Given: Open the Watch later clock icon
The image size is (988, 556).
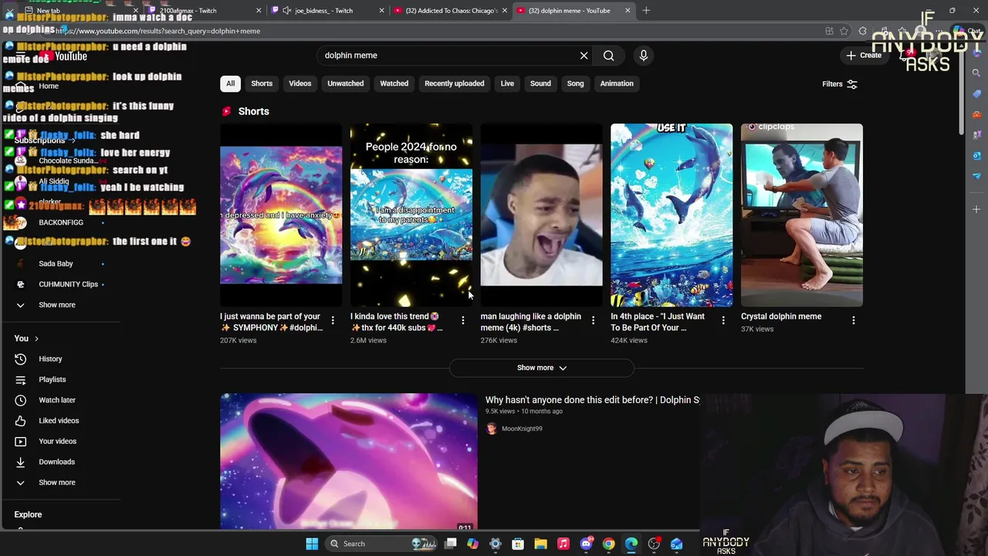Looking at the screenshot, I should (21, 400).
